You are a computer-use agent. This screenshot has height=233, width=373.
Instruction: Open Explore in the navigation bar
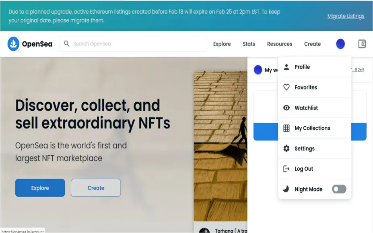tap(222, 44)
